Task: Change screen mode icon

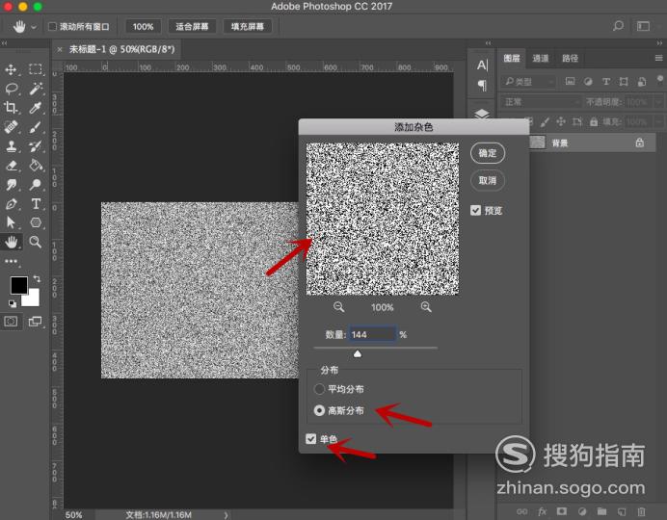Action: tap(36, 322)
